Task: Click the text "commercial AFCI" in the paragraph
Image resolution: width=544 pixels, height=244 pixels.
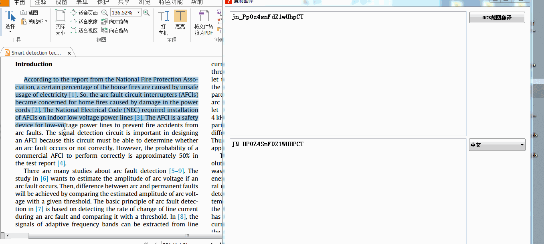Action: 40,156
